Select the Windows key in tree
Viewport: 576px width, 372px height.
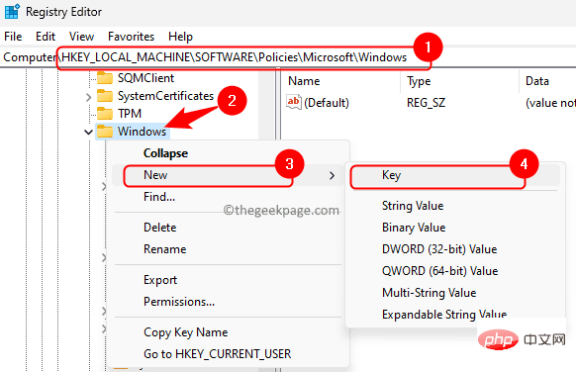click(x=142, y=132)
